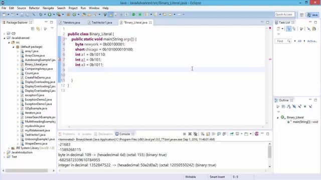321x180 pixels.
Task: Open the Navigate menu
Action: [48, 8]
